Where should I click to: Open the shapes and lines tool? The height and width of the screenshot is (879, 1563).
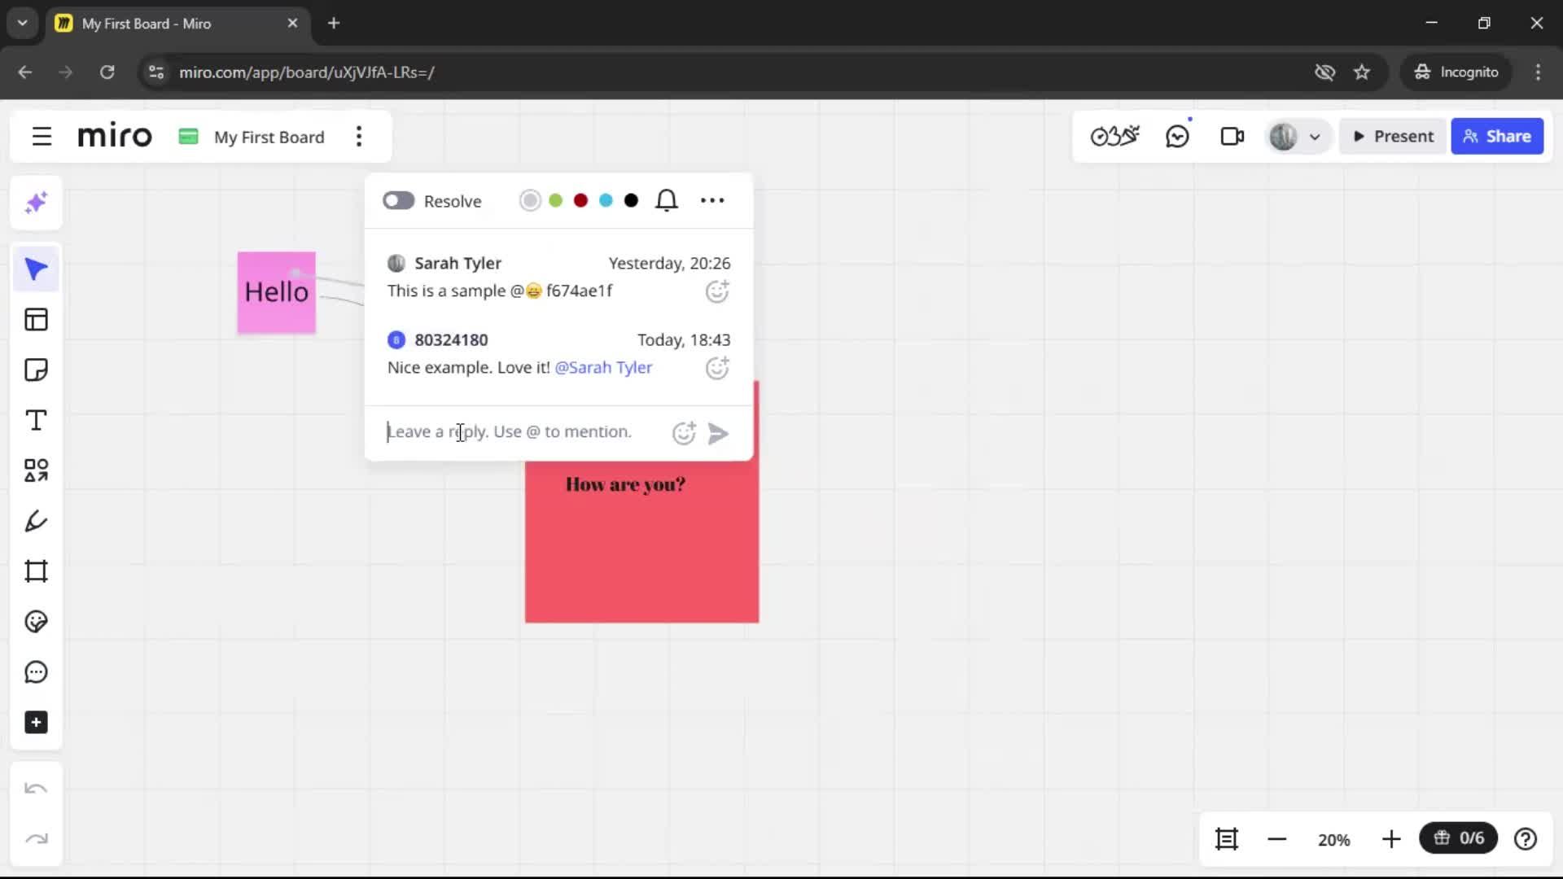point(36,470)
